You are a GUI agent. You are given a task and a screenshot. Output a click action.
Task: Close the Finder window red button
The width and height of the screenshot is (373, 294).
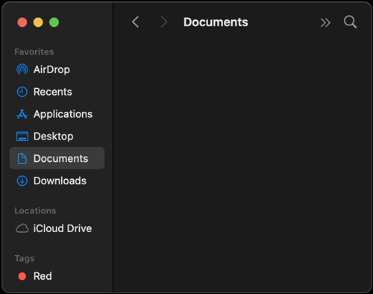coord(22,22)
